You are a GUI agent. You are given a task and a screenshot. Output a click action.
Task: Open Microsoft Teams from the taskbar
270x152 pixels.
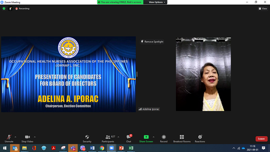[73, 148]
